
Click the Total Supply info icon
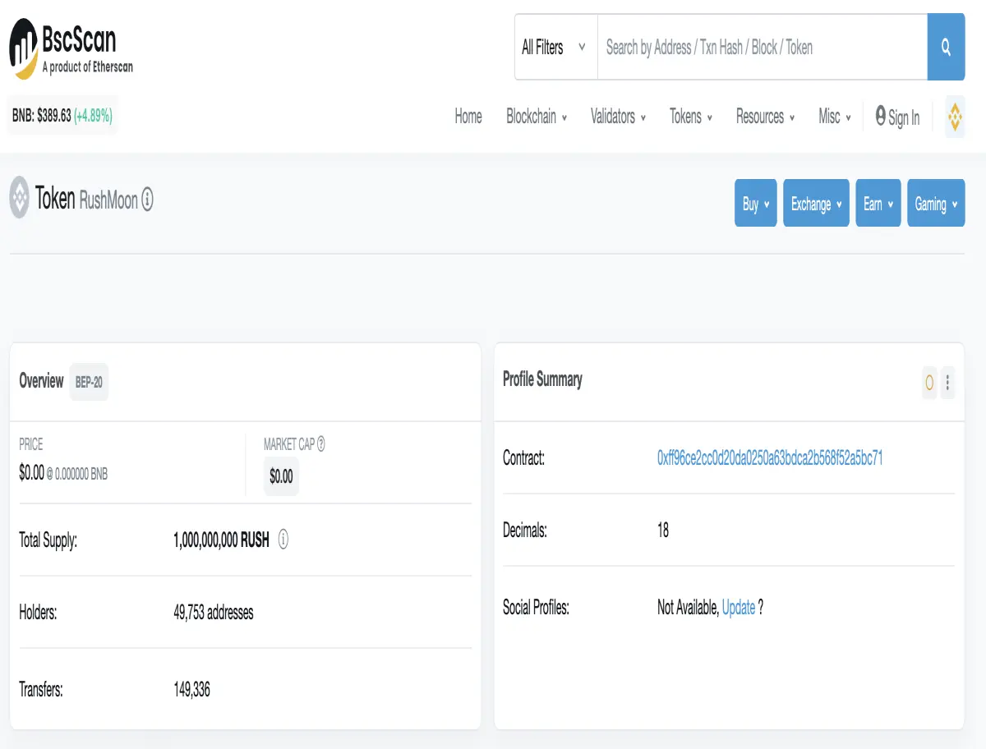click(x=283, y=540)
